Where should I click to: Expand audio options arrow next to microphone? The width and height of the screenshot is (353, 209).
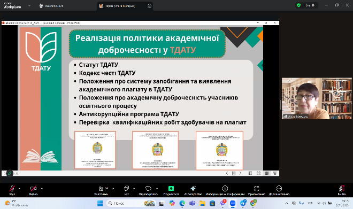pyautogui.click(x=19, y=189)
